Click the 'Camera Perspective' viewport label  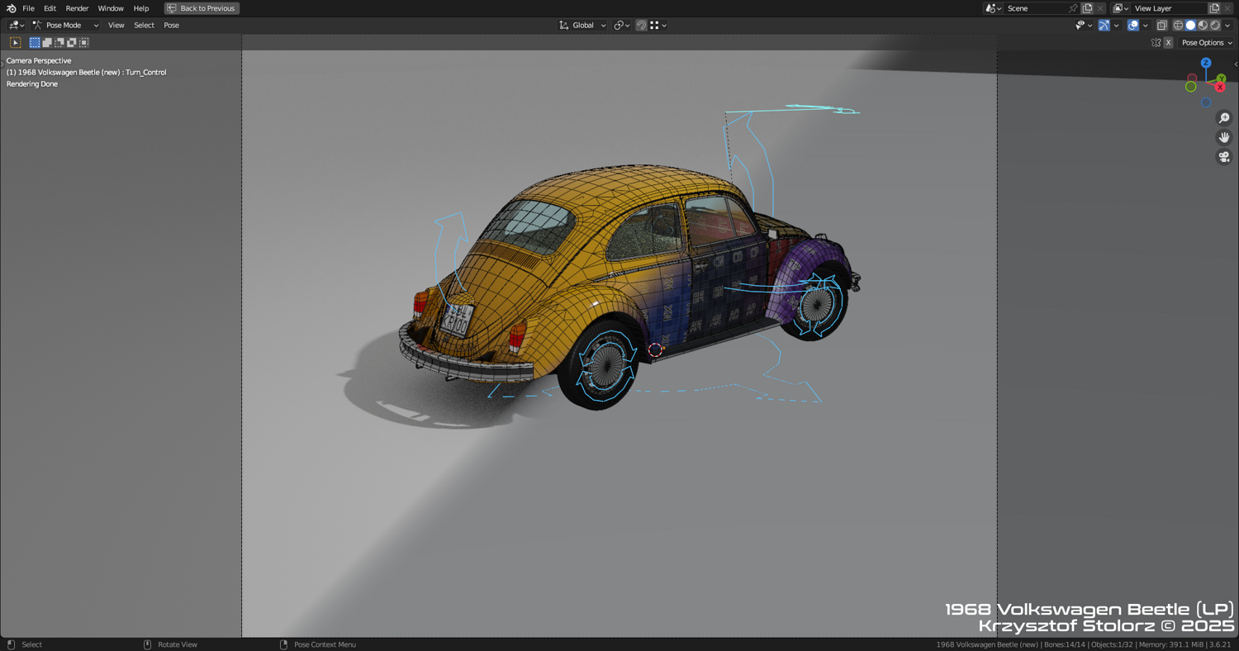(x=39, y=61)
